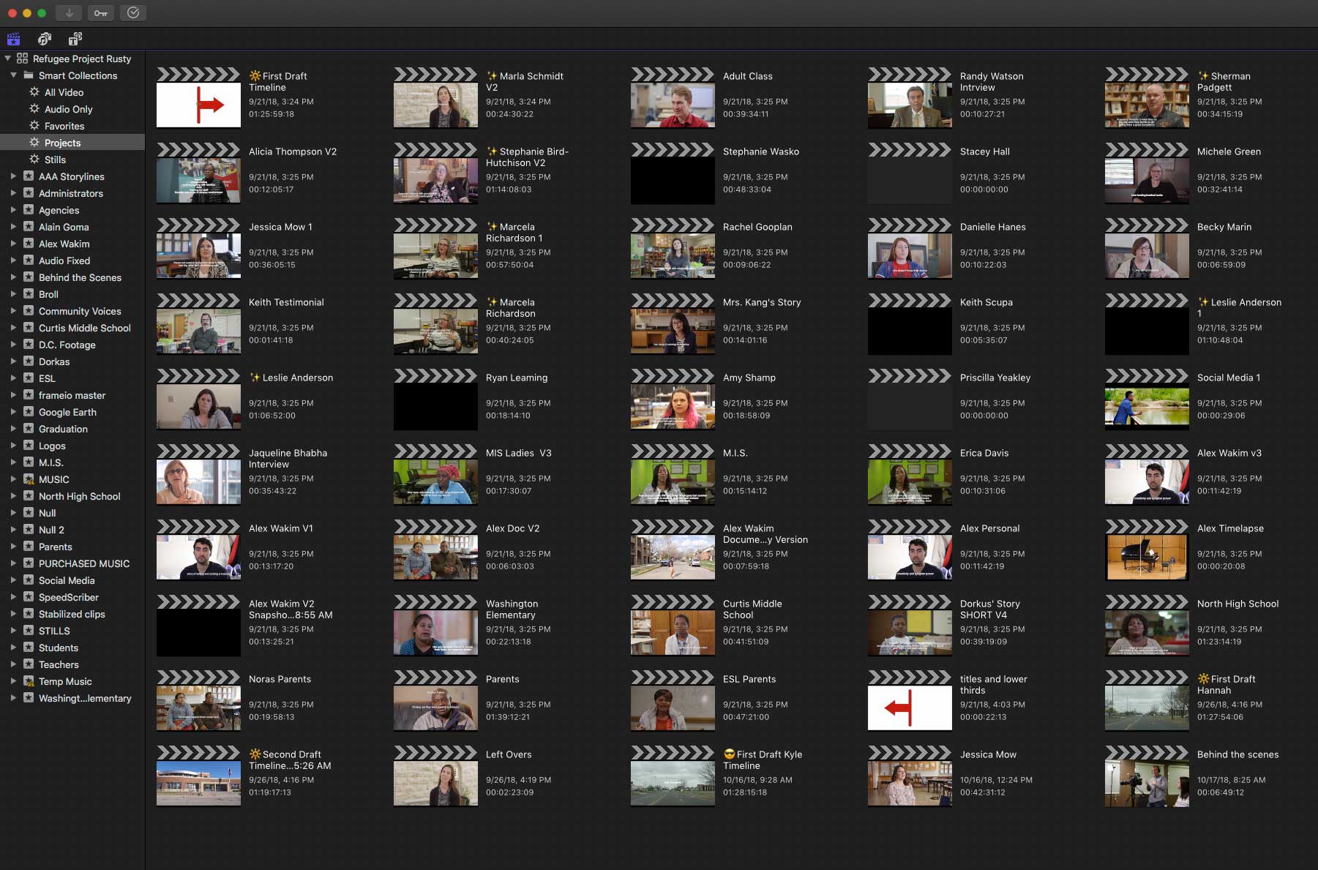Expand the Washingt...lementary event
The width and height of the screenshot is (1318, 870).
pyautogui.click(x=13, y=698)
